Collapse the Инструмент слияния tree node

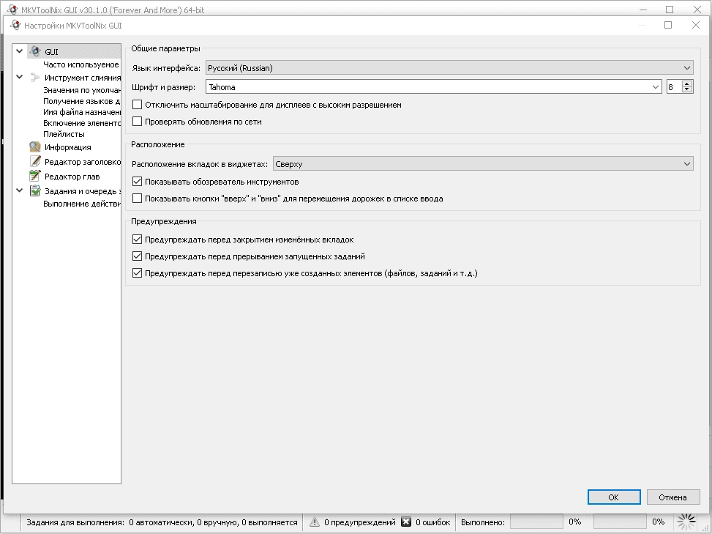tap(20, 77)
